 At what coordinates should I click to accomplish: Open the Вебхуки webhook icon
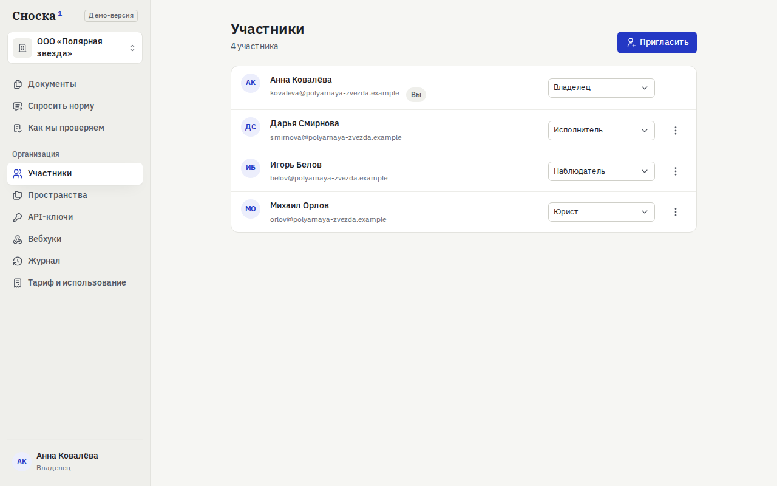(x=18, y=239)
